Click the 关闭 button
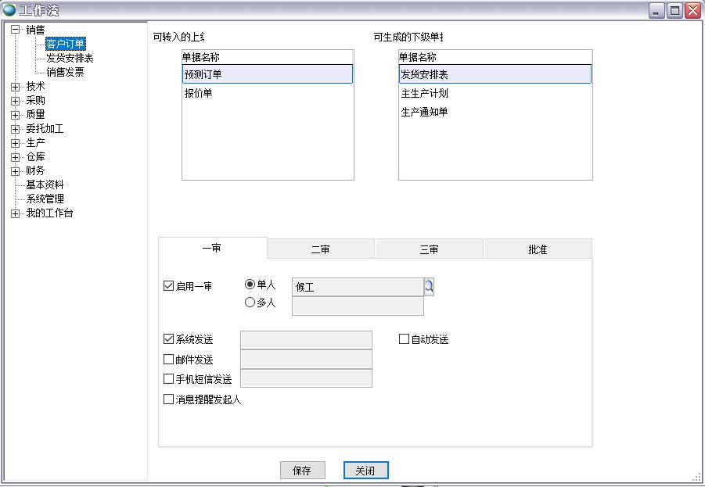The width and height of the screenshot is (705, 487). 365,470
